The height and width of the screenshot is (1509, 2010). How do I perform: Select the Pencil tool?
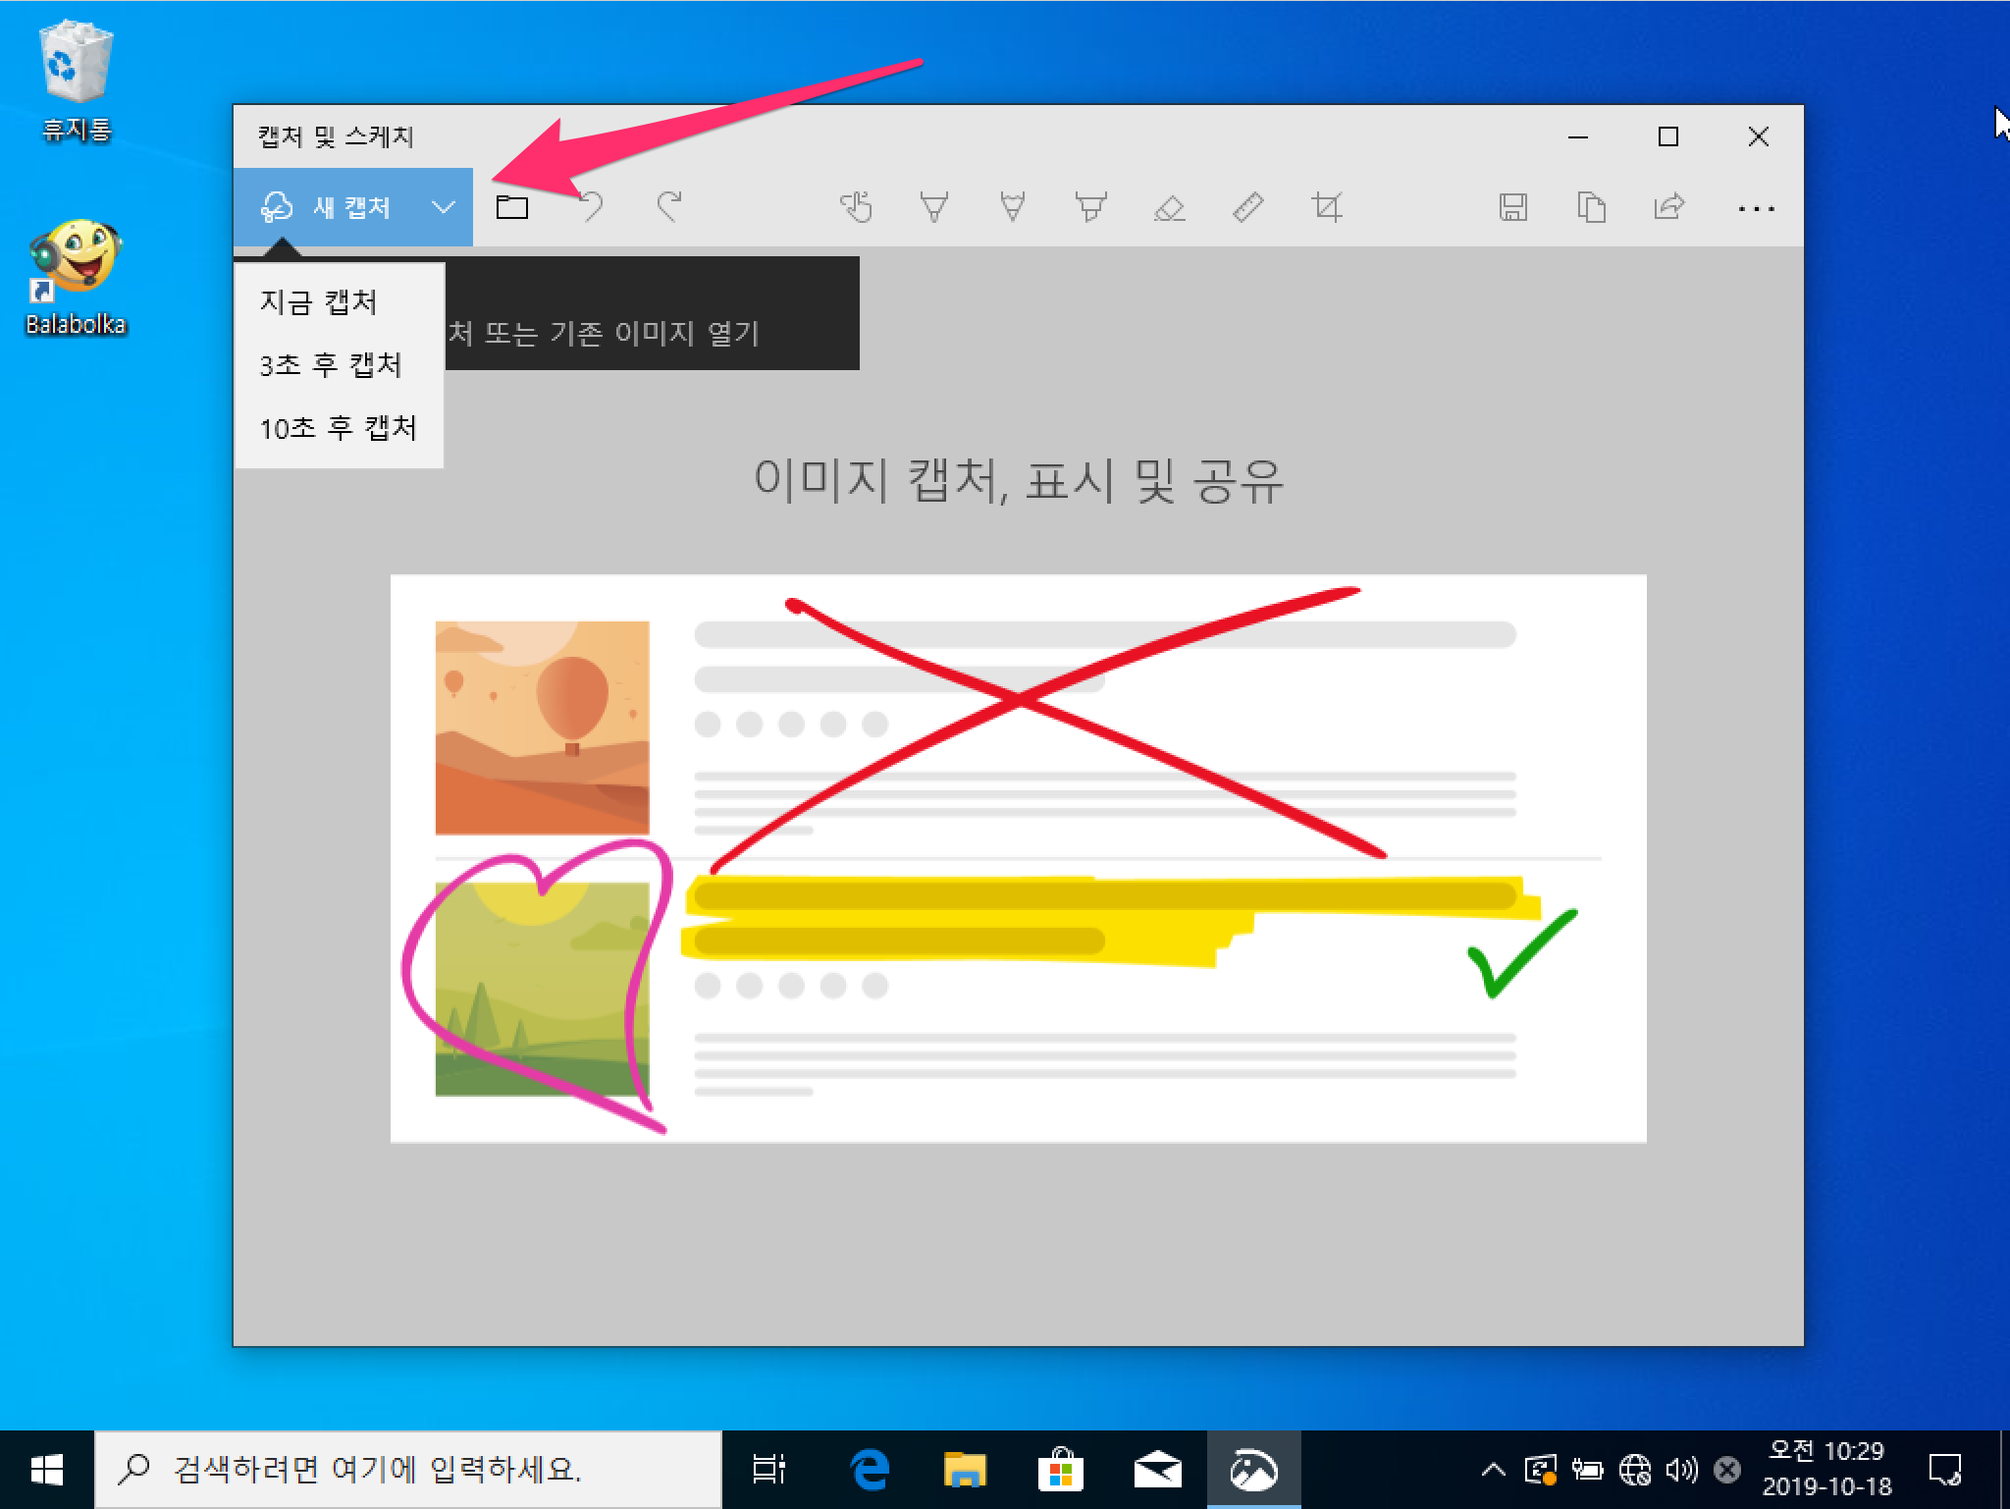(1012, 207)
